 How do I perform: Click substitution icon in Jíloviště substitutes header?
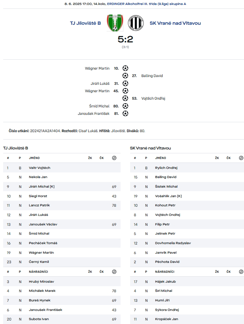(114, 271)
